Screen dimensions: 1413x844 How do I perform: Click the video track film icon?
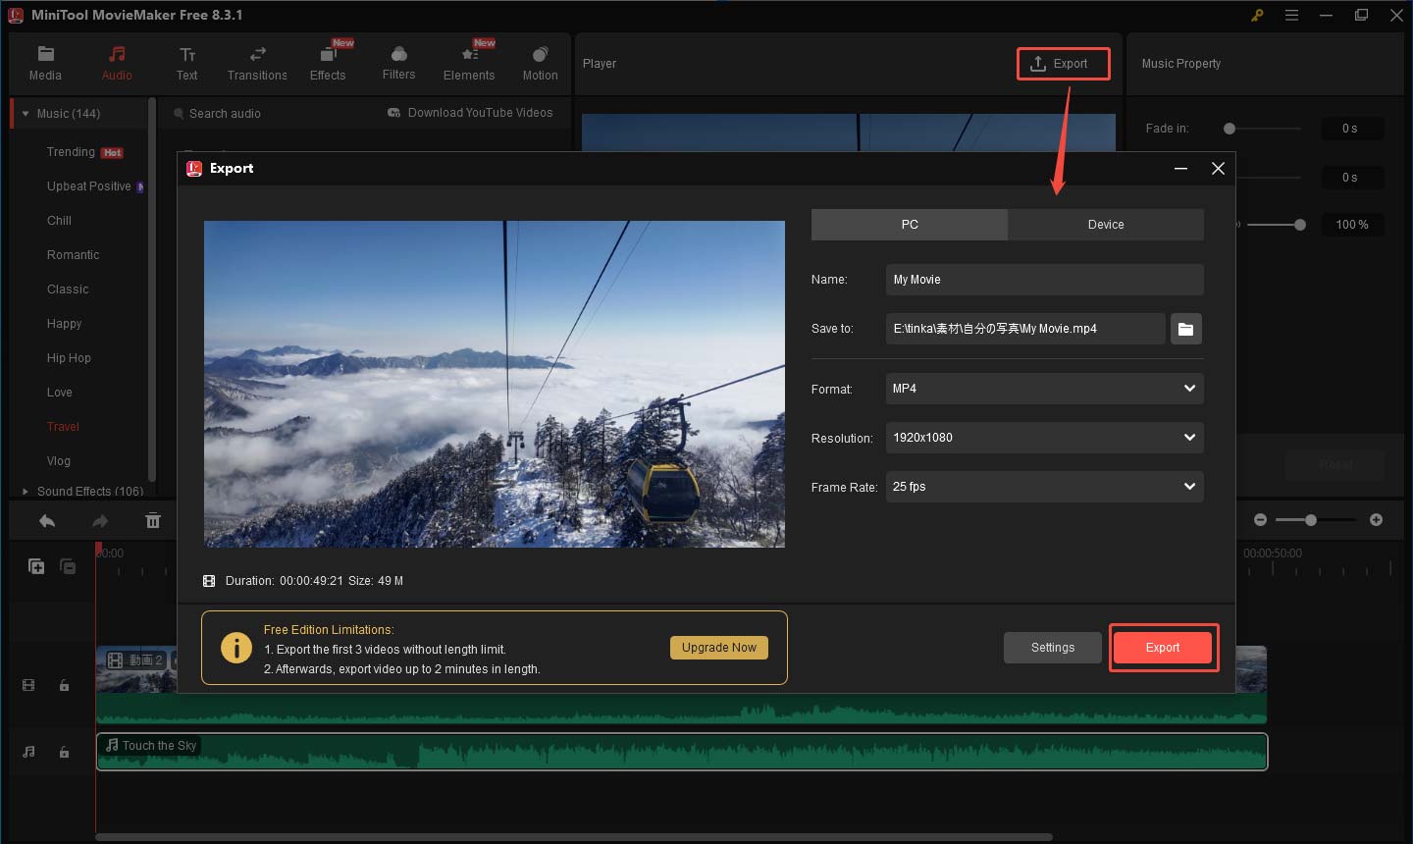pos(28,685)
